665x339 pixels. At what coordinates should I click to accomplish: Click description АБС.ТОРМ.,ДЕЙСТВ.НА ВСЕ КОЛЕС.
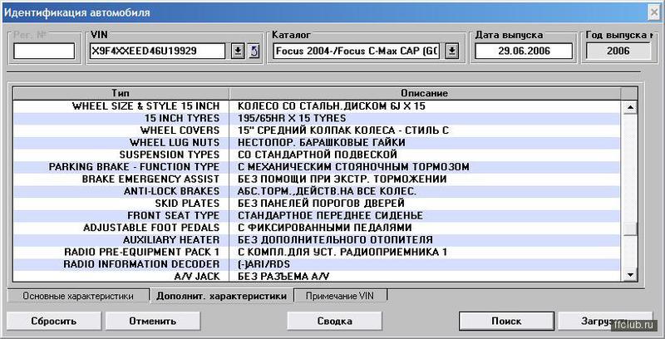327,192
